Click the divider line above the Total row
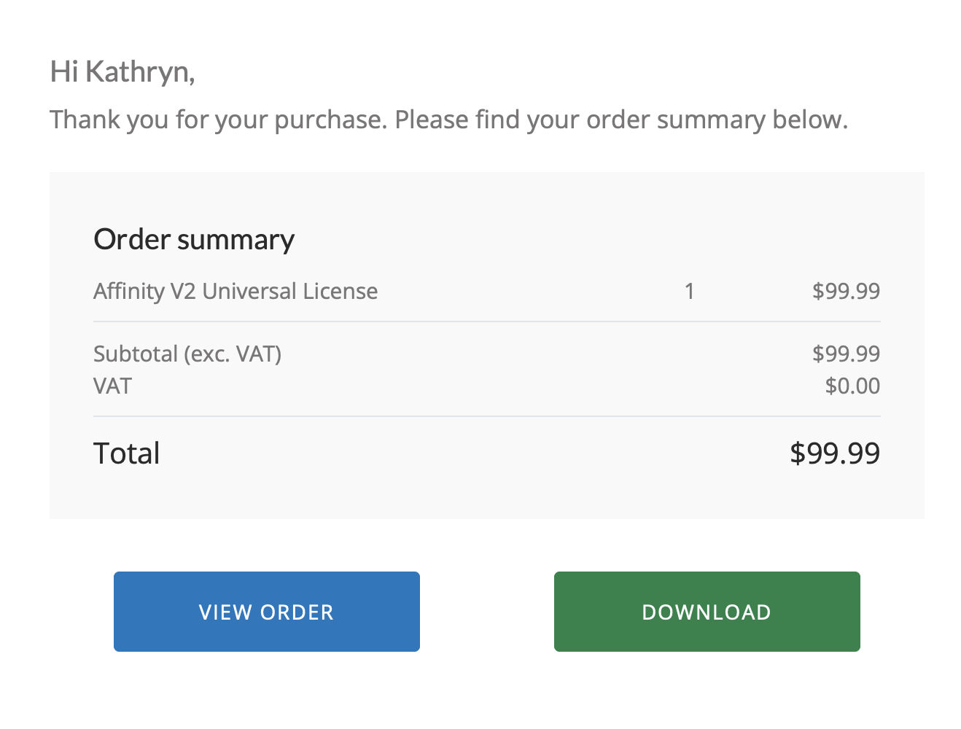 [487, 416]
